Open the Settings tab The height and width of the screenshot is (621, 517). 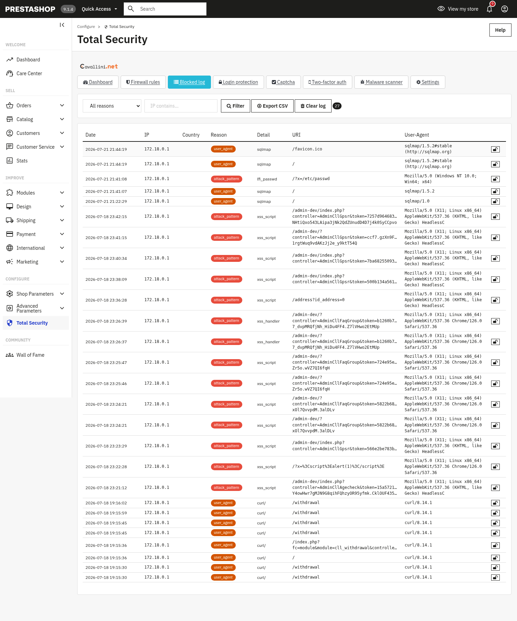coord(428,82)
